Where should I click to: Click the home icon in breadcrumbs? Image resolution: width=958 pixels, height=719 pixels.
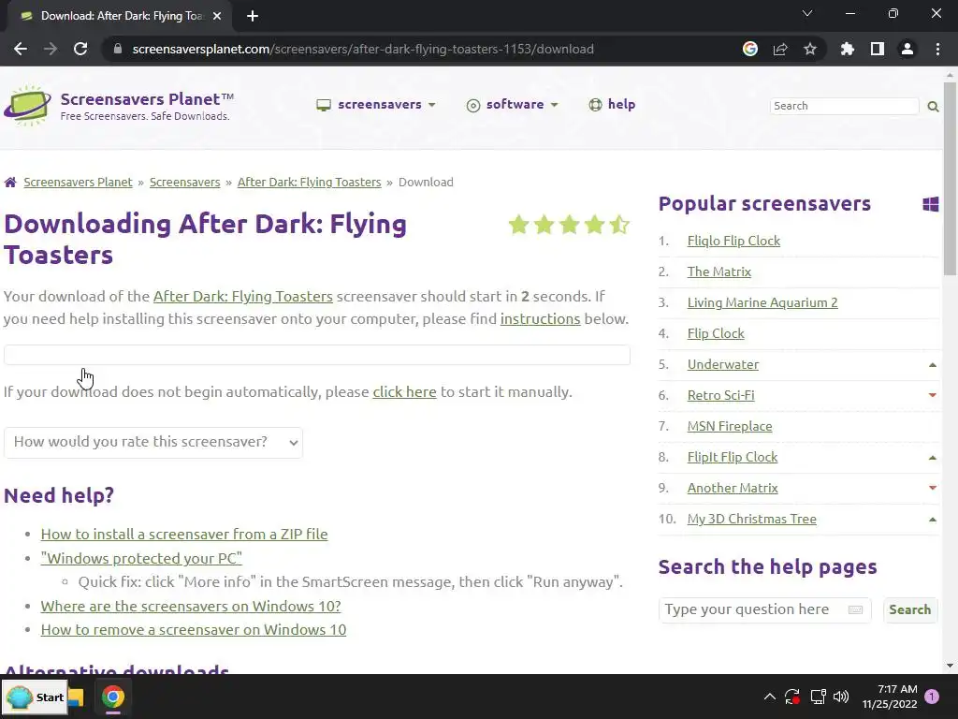pyautogui.click(x=10, y=183)
